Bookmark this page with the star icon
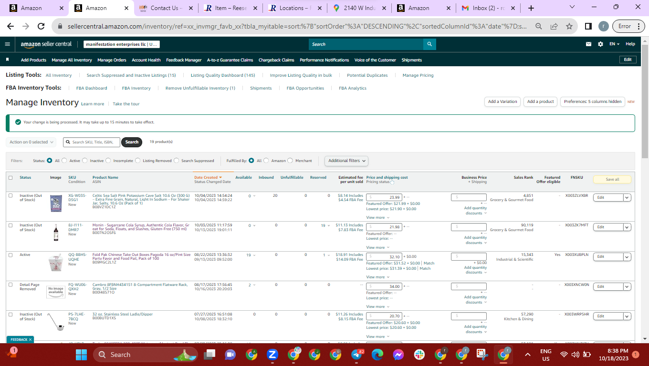This screenshot has height=366, width=649. (x=569, y=26)
